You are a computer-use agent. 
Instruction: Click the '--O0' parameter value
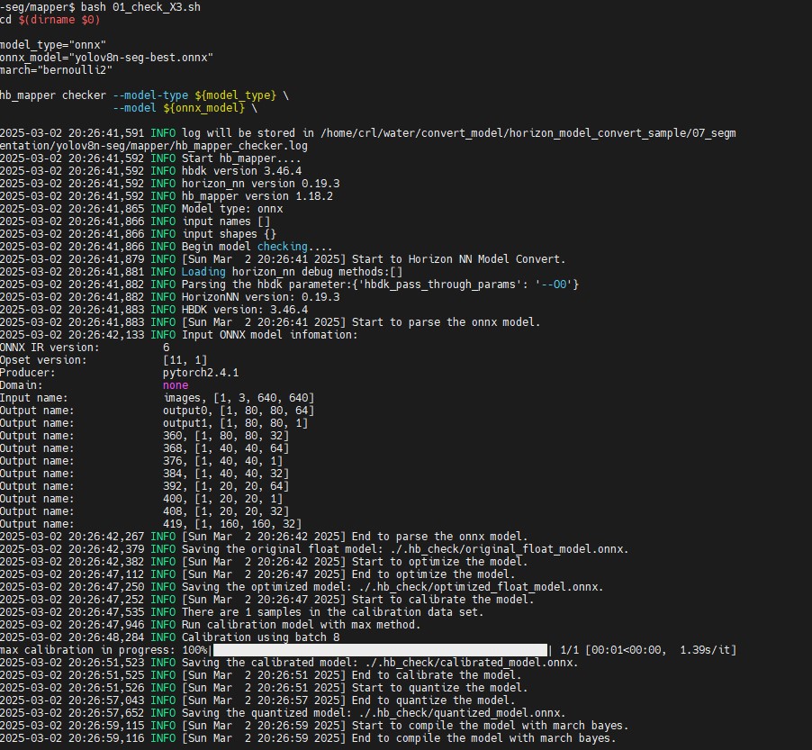click(558, 284)
